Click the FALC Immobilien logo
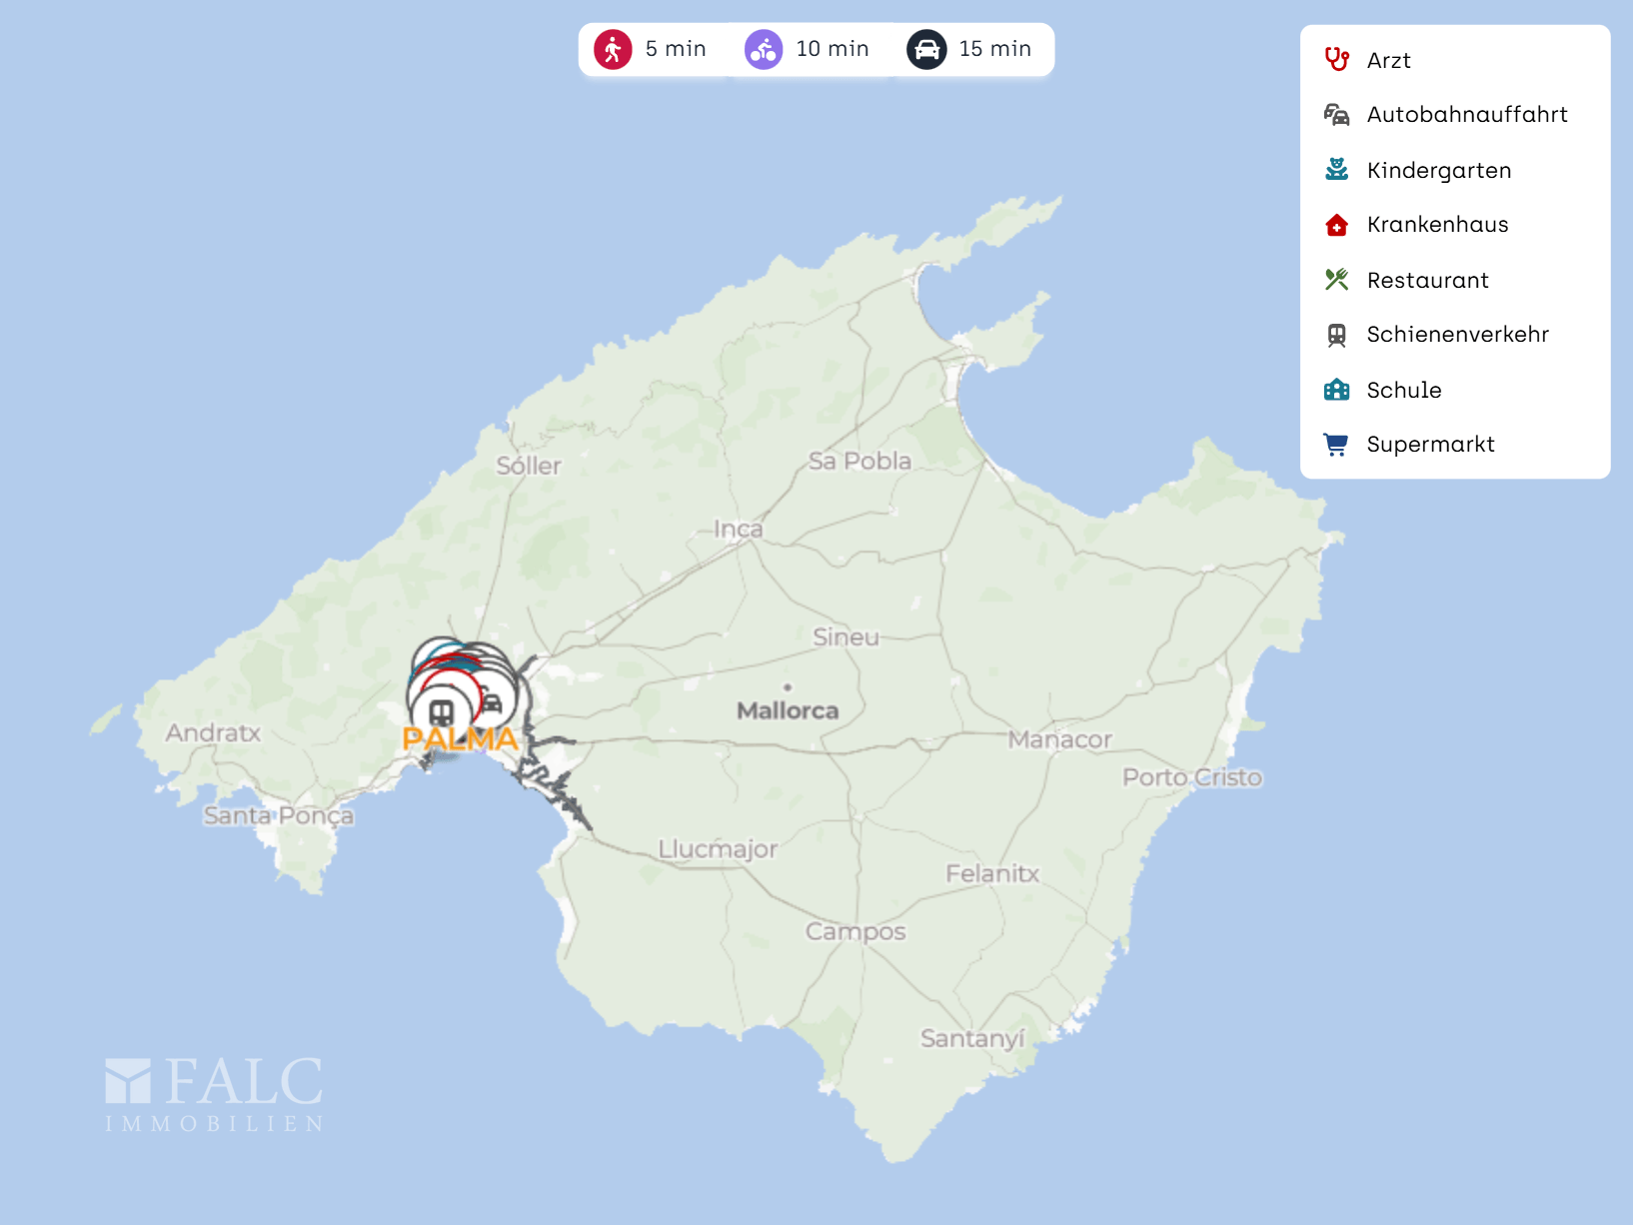Image resolution: width=1633 pixels, height=1225 pixels. [x=214, y=1094]
